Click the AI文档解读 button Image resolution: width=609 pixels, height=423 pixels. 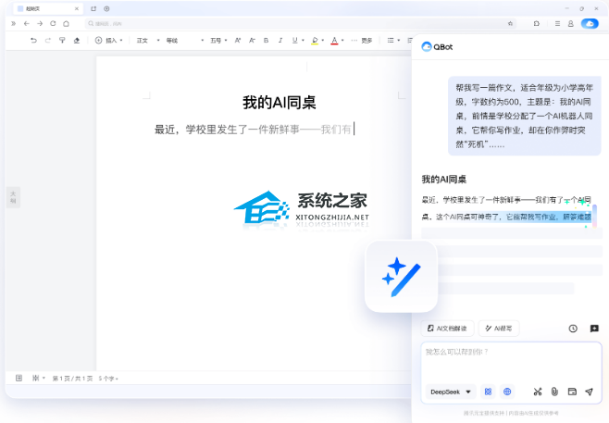(x=447, y=329)
